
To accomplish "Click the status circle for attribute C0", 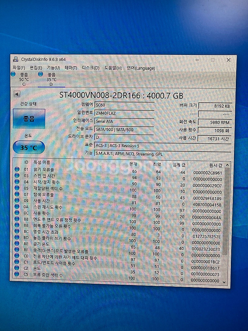I will (x=17, y=256).
